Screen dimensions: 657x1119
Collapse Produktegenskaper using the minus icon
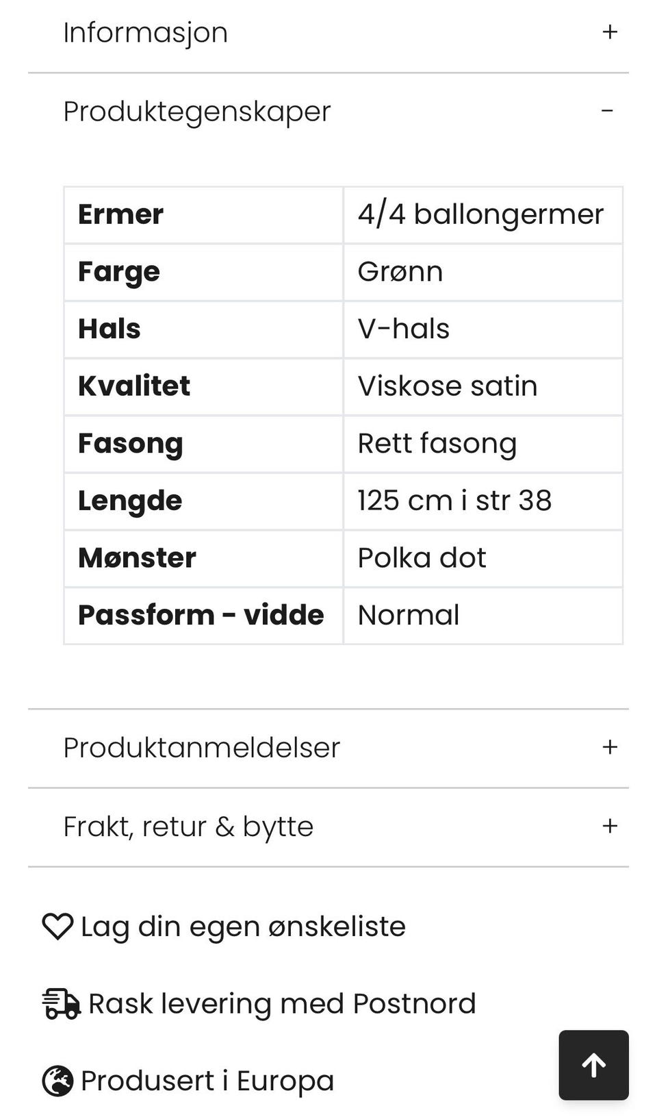point(607,111)
